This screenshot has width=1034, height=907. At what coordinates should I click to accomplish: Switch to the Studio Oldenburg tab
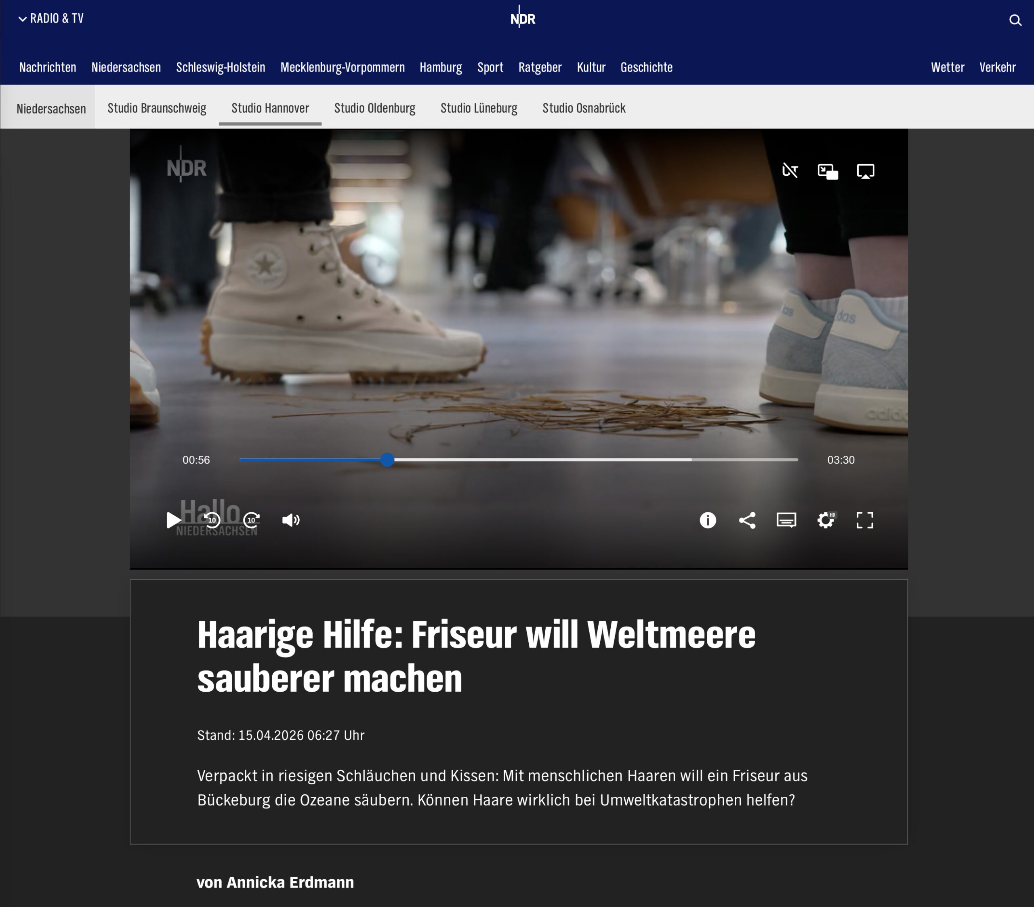pyautogui.click(x=374, y=108)
